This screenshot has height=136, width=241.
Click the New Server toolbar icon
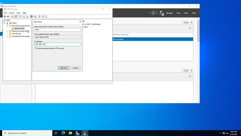(40, 17)
